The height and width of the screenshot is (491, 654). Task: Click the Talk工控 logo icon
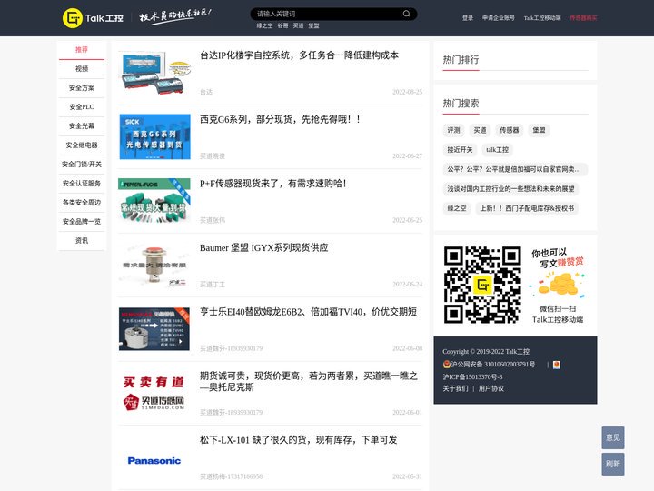72,18
